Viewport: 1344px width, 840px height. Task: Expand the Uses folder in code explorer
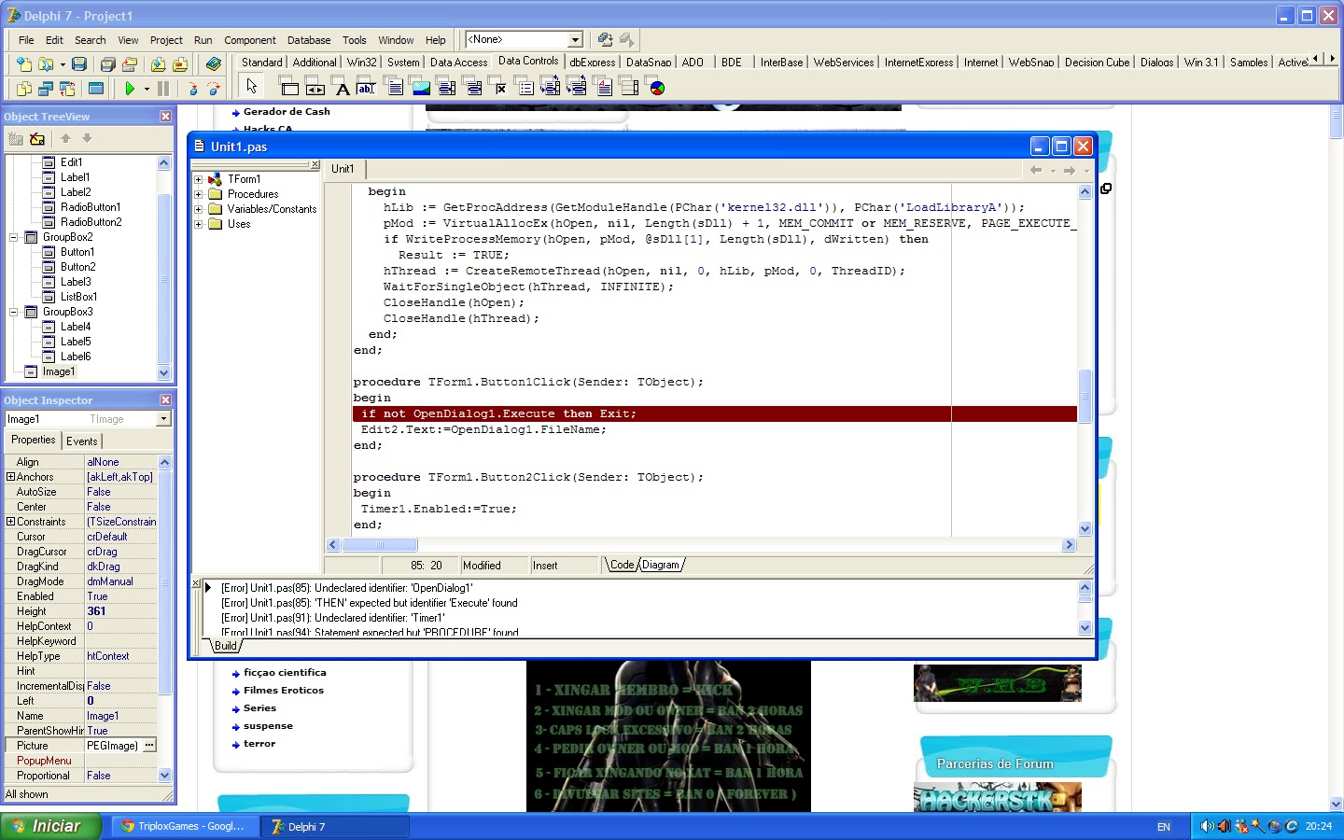tap(198, 224)
